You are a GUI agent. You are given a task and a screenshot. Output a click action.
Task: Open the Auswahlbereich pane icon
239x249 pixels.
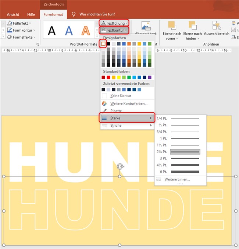click(217, 25)
